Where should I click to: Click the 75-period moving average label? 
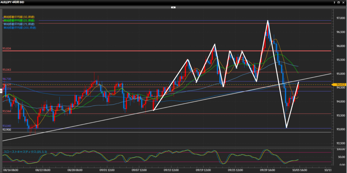pos(19,24)
